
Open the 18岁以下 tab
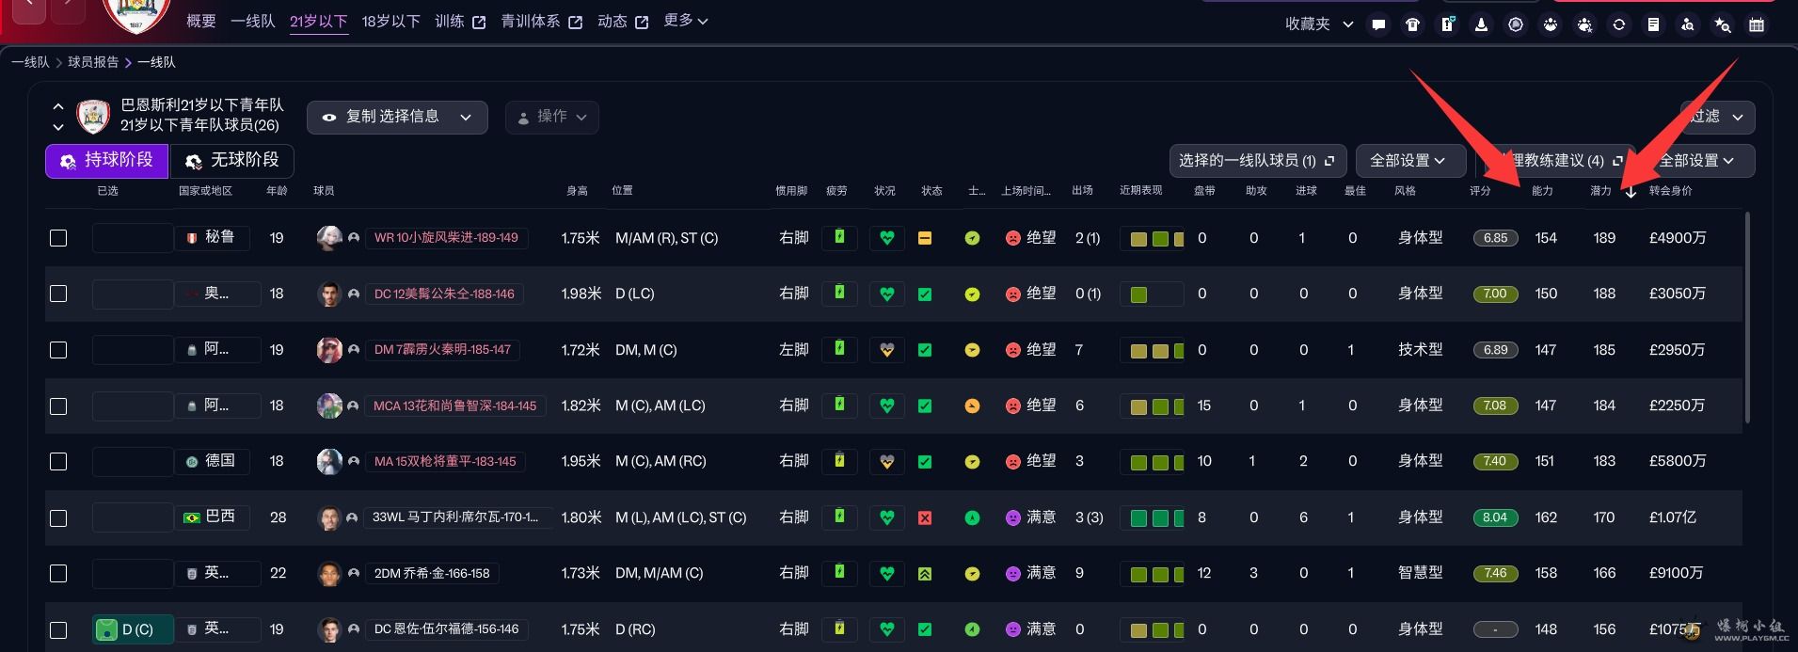(x=390, y=21)
